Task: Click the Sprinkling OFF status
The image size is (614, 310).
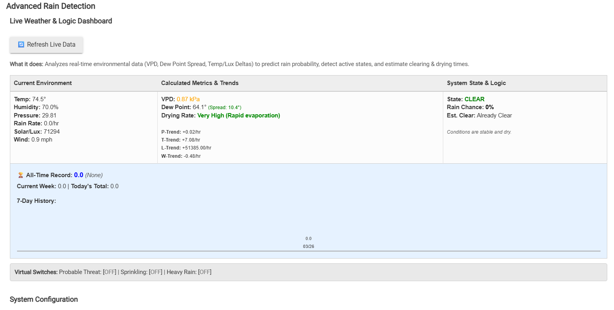Action: pos(156,272)
